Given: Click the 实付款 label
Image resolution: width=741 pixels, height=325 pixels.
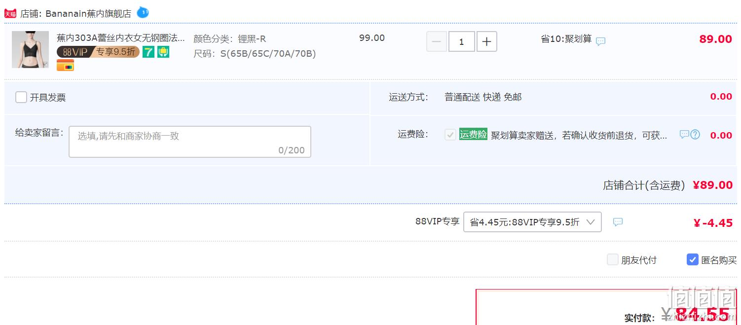Looking at the screenshot, I should coord(640,318).
